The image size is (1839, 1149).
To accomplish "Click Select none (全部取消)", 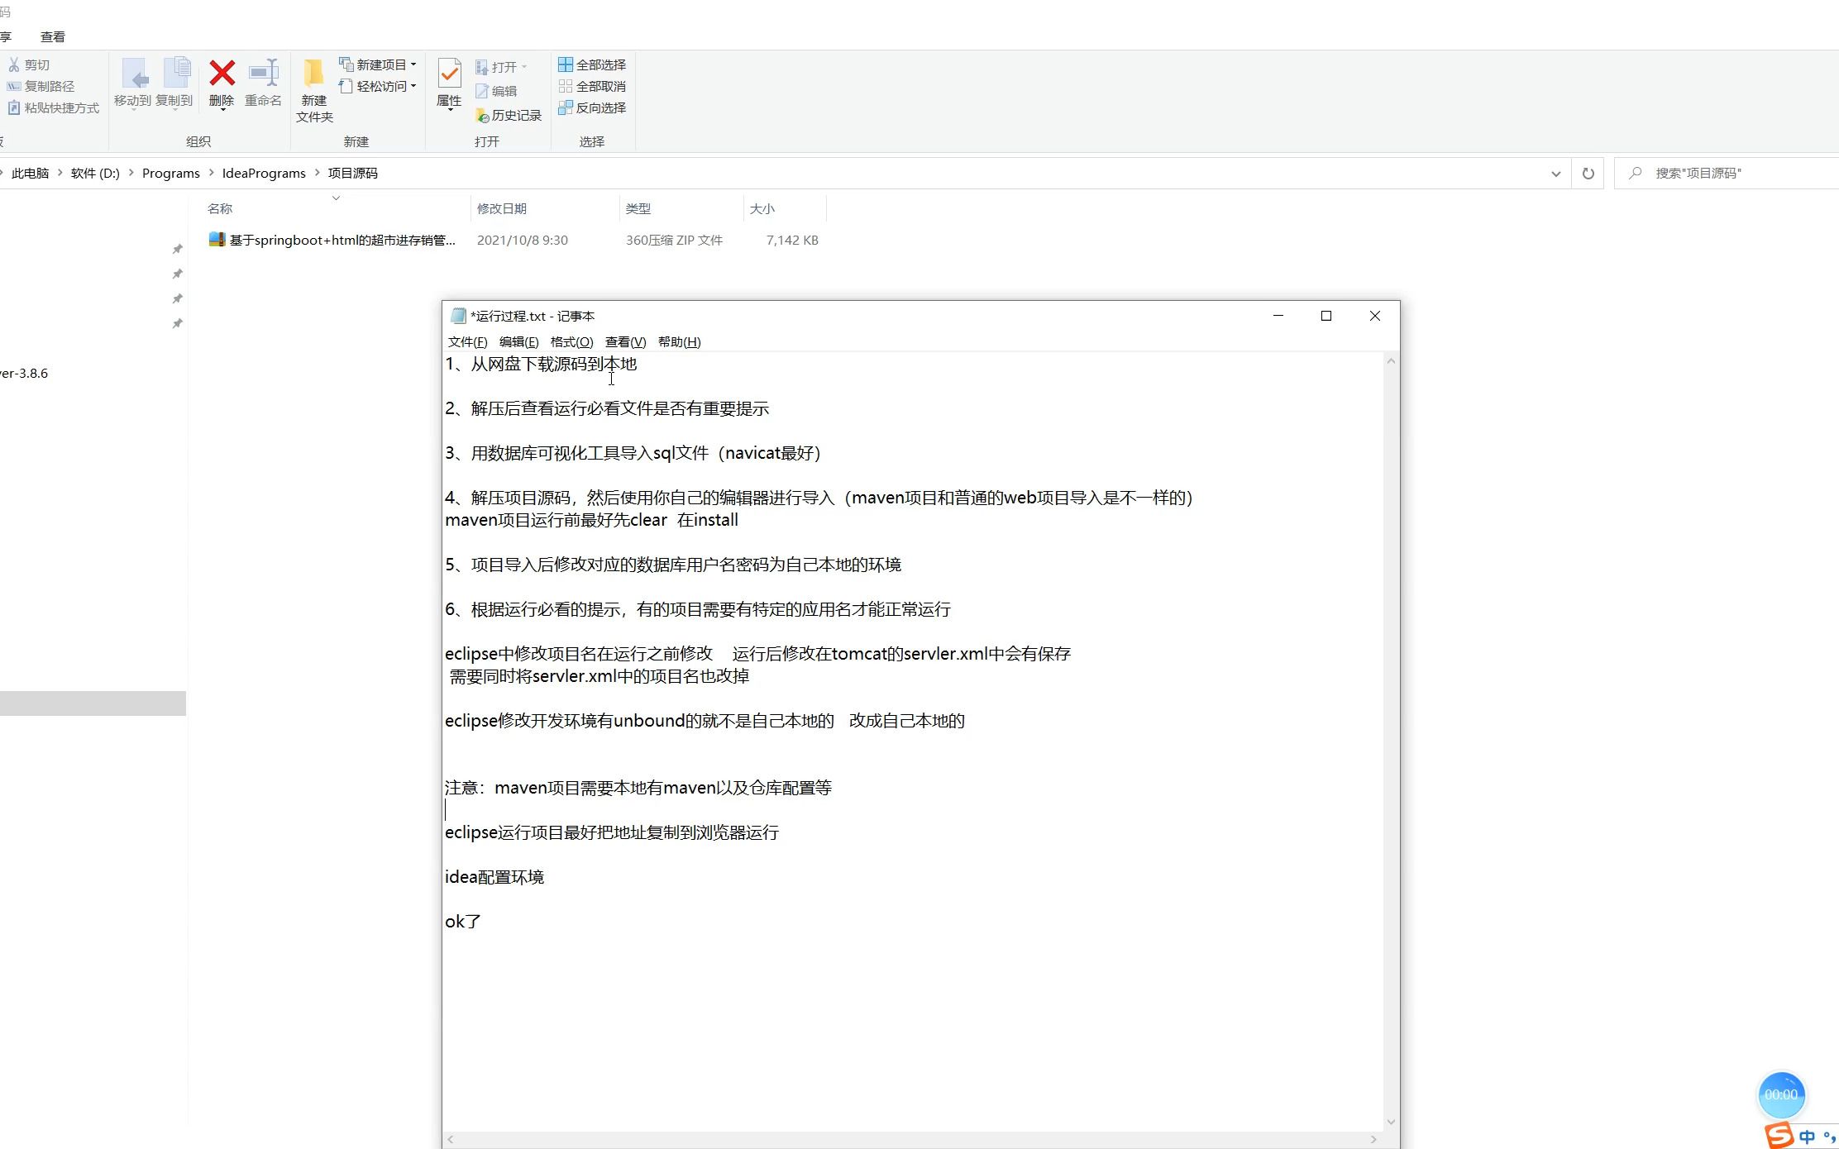I will (592, 86).
